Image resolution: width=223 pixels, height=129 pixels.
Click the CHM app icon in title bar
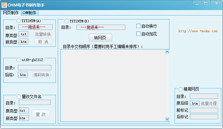4,5
